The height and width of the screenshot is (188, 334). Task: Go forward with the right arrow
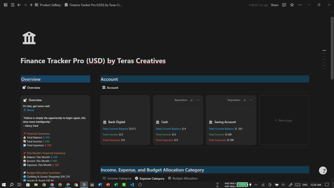coord(25,5)
